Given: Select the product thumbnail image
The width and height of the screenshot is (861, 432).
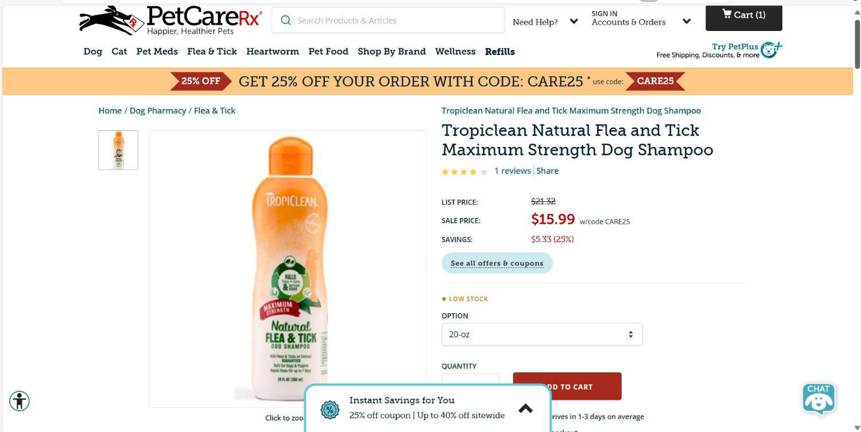Looking at the screenshot, I should point(118,150).
